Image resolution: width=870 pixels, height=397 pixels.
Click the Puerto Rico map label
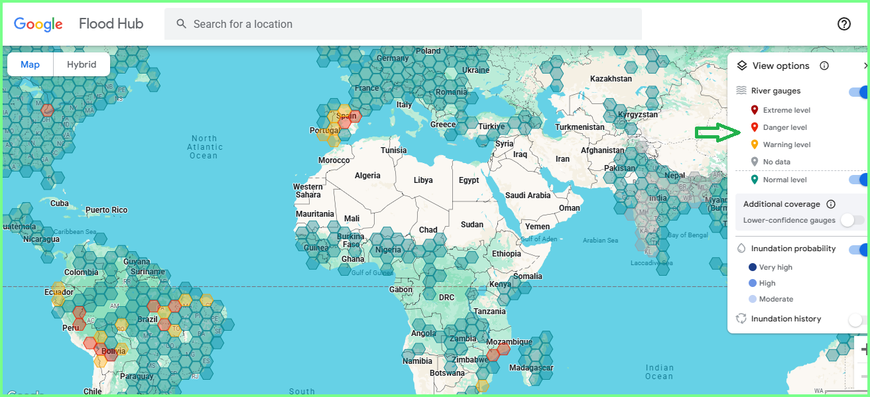click(106, 210)
